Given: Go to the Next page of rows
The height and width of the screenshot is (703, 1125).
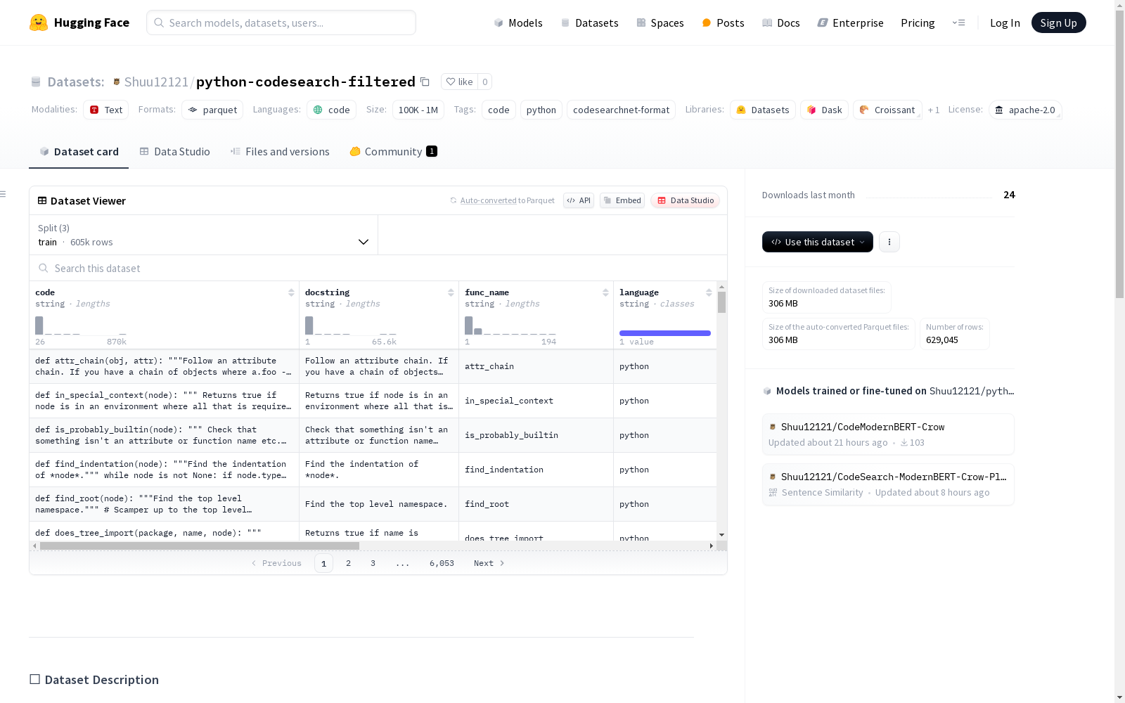Looking at the screenshot, I should (x=489, y=563).
